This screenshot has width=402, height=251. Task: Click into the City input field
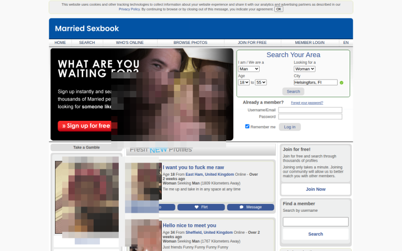316,83
